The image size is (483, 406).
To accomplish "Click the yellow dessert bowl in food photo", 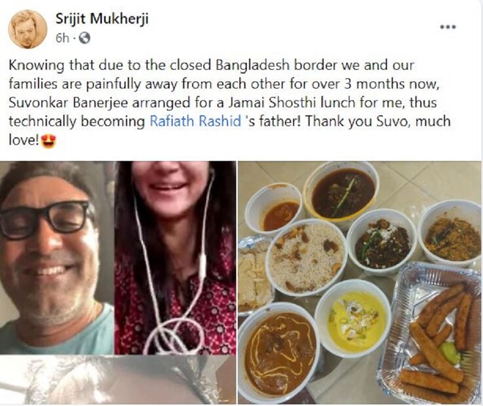I will point(353,318).
